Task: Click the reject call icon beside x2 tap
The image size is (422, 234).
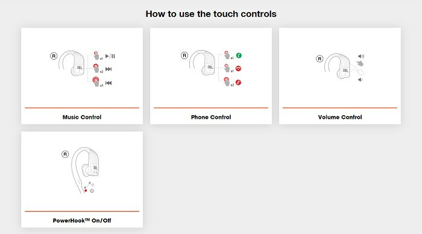Action: 239,83
